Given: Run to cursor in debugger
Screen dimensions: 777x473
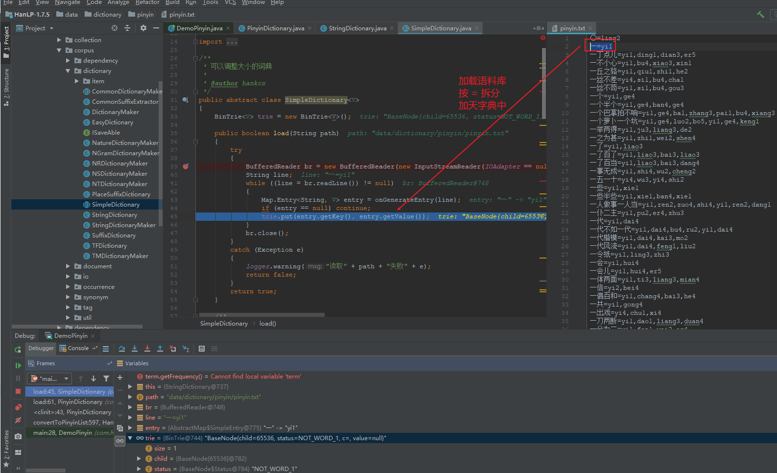Looking at the screenshot, I should point(186,349).
